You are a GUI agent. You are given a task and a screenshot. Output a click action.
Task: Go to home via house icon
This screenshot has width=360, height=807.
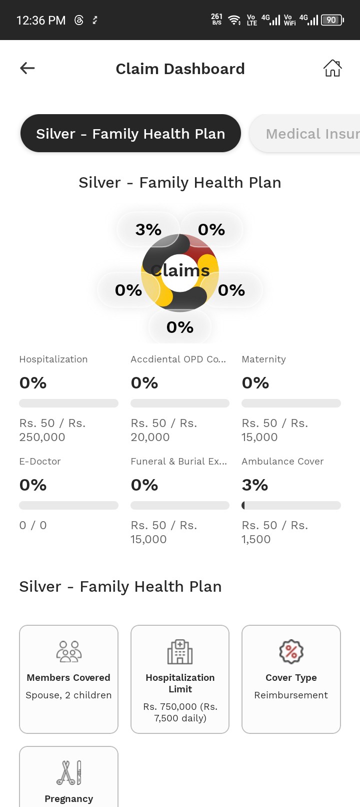point(332,68)
